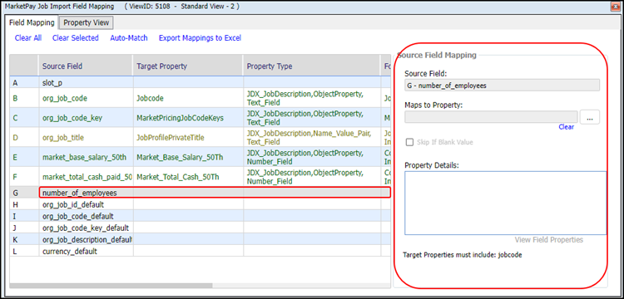This screenshot has height=299, width=624.
Task: Select the org_job_description_default row
Action: (x=201, y=240)
